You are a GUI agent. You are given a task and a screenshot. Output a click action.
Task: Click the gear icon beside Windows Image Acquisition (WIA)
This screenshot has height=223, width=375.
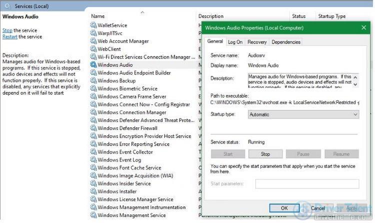tap(93, 175)
